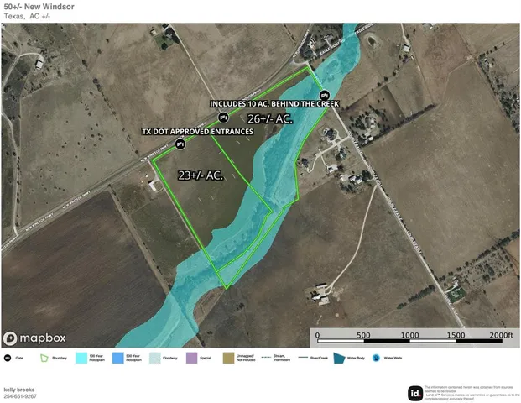This screenshot has height=403, width=521.
Task: Click the 'Texas, AC +/-' subtitle
Action: click(x=27, y=16)
